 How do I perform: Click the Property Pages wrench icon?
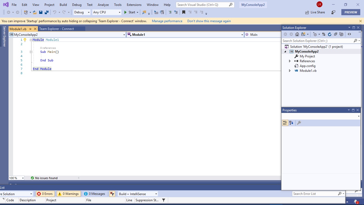click(299, 123)
